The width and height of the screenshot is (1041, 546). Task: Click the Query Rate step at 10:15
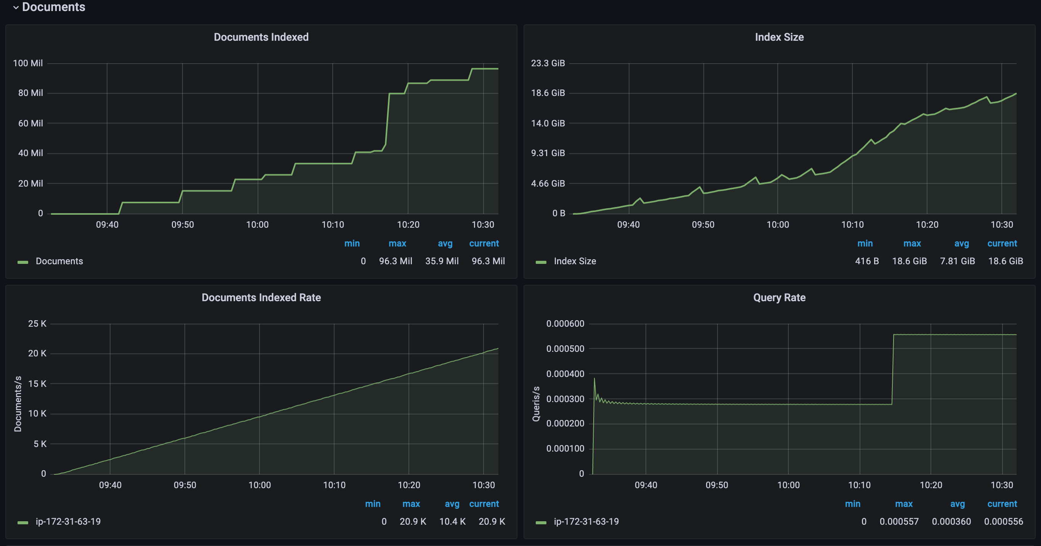coord(893,369)
